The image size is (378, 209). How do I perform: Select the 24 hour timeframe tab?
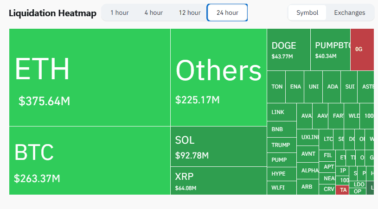point(227,13)
